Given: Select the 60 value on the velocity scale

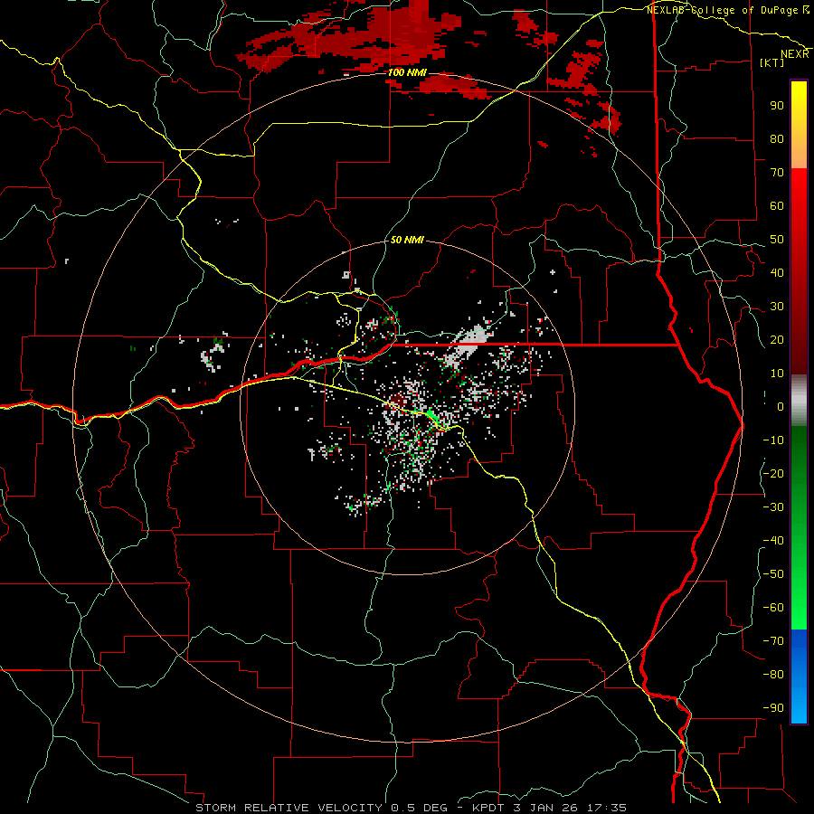Looking at the screenshot, I should 777,205.
